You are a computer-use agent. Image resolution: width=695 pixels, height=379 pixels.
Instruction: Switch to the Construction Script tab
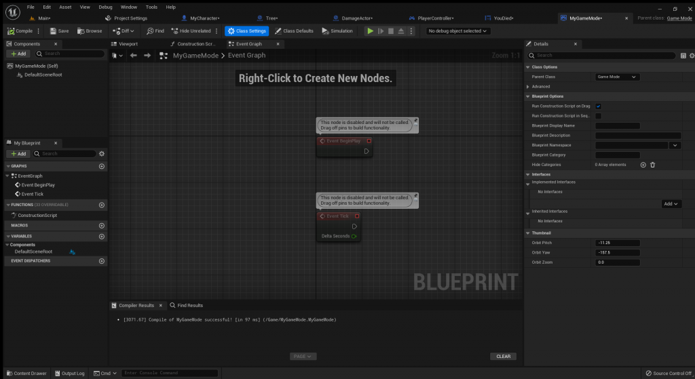point(193,44)
